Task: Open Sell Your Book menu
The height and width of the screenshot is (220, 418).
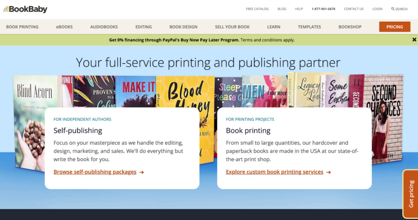Action: coord(232,27)
